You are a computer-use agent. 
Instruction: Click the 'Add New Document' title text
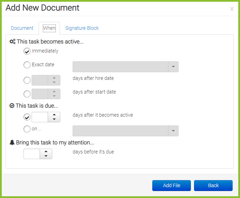coord(42,8)
